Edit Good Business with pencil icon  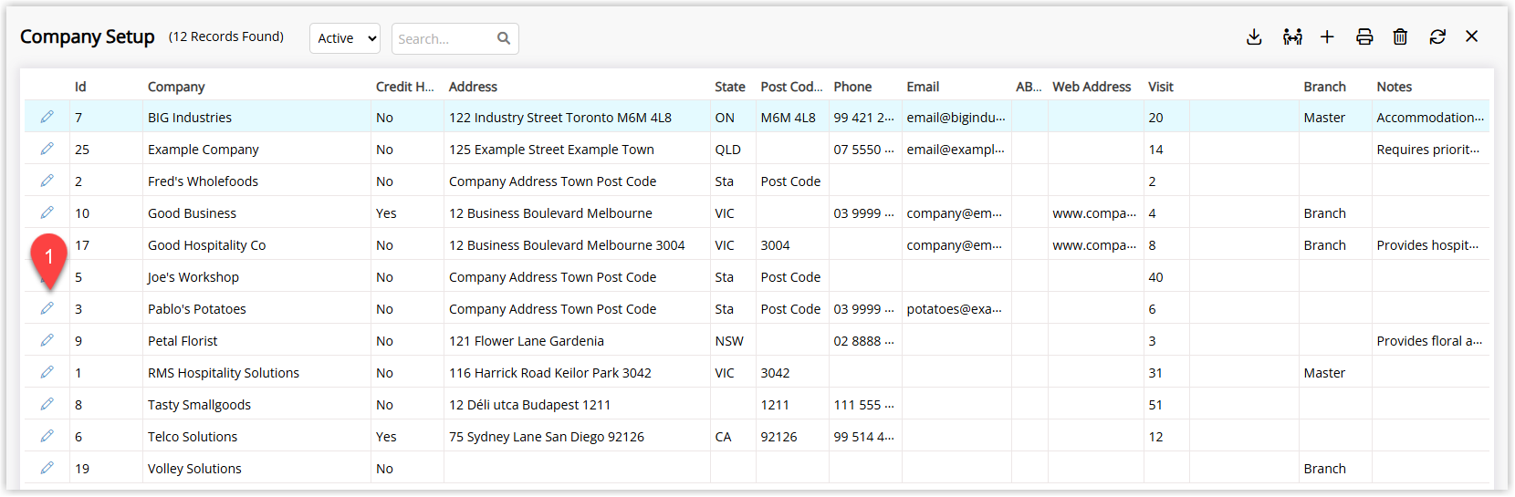click(x=47, y=212)
